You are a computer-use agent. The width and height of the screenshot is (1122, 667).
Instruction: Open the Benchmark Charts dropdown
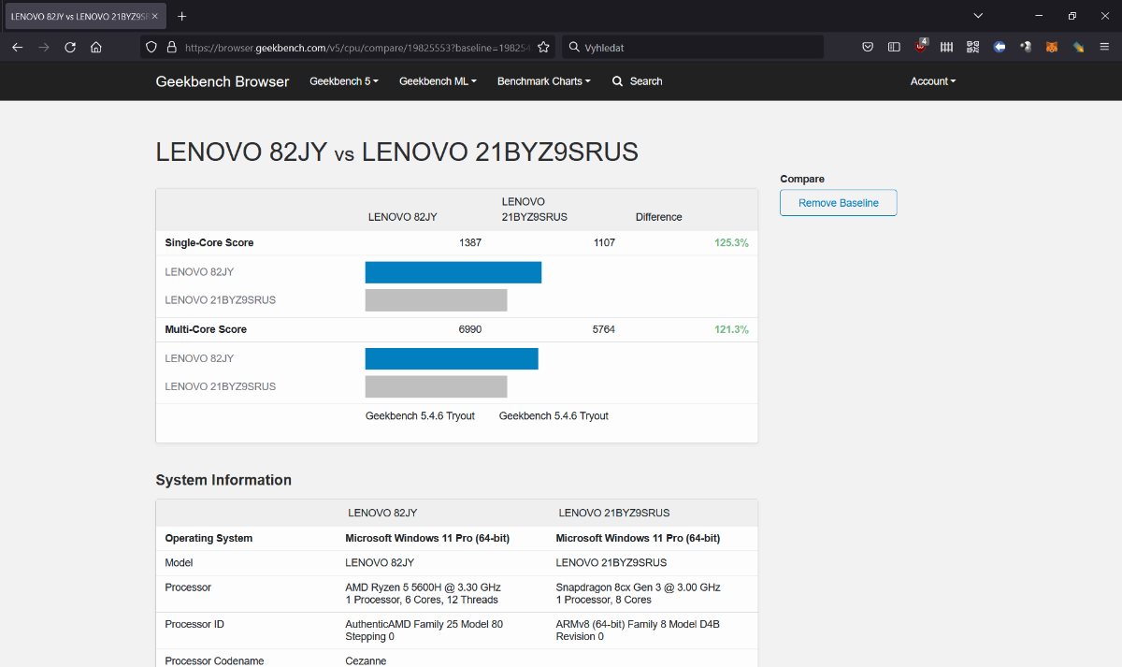point(543,81)
